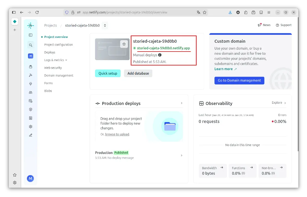Viewport: 307px width, 197px height.
Task: Click the Manual deploys info icon
Action: (160, 55)
